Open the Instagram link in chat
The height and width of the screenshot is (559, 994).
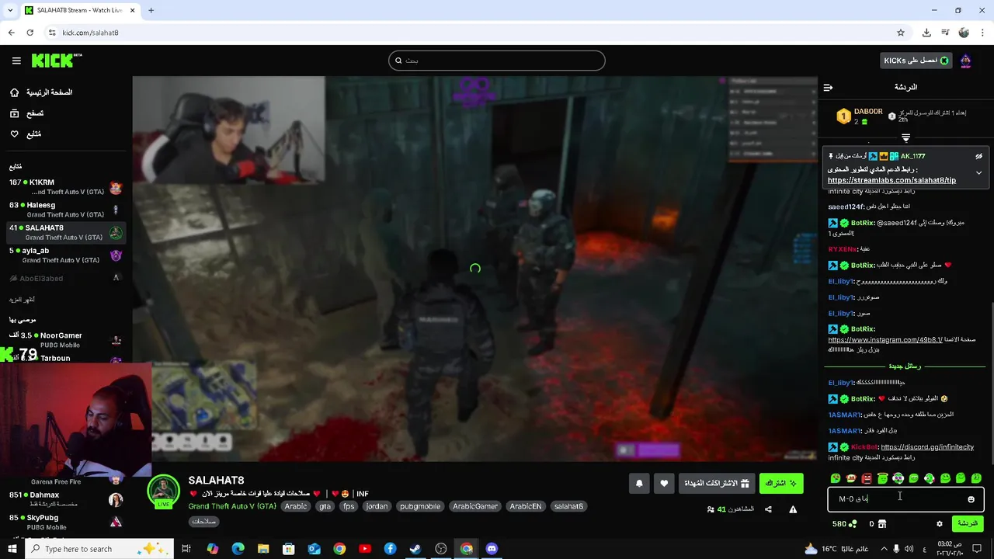pyautogui.click(x=885, y=339)
